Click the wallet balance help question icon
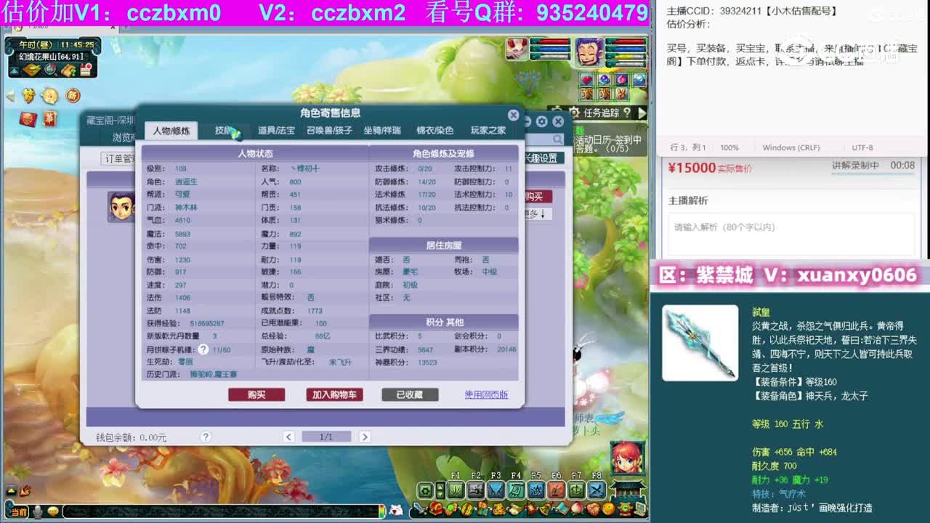The height and width of the screenshot is (523, 930). tap(206, 437)
